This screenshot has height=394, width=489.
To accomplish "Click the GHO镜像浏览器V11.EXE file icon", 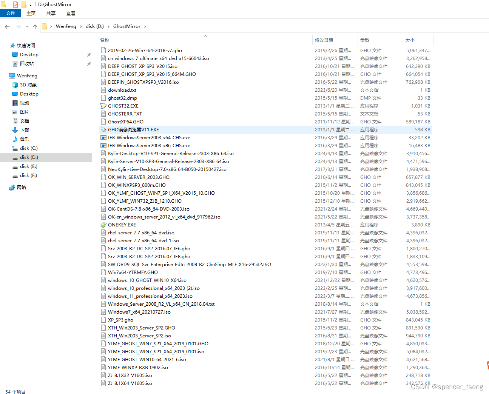I will tap(103, 130).
